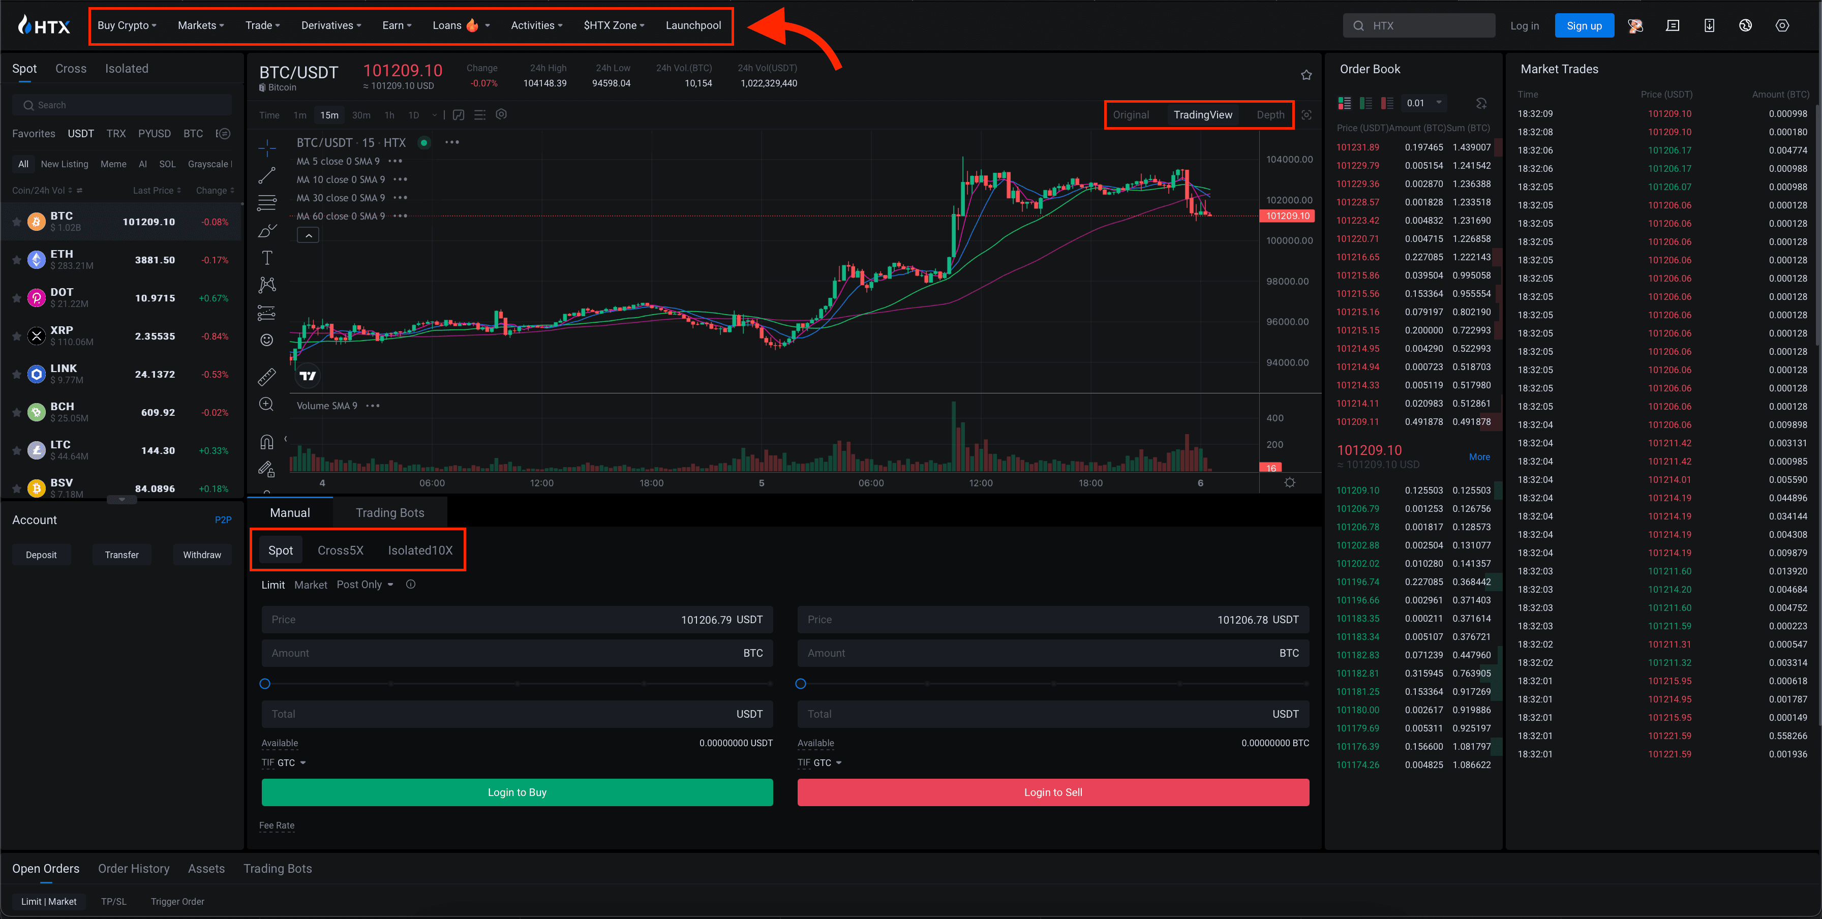Click the chart zoom-in magnifier tool
Image resolution: width=1822 pixels, height=919 pixels.
pos(267,405)
